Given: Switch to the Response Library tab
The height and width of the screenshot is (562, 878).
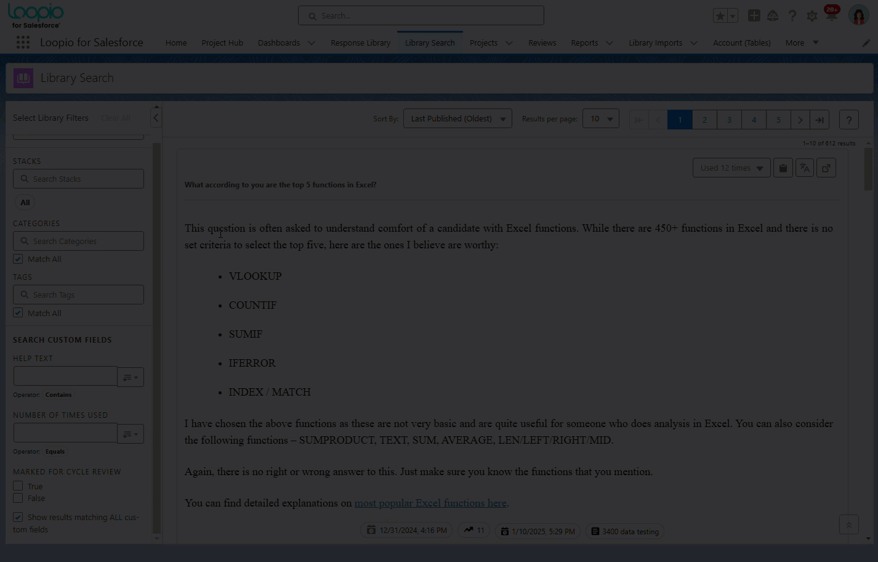Looking at the screenshot, I should (x=360, y=43).
